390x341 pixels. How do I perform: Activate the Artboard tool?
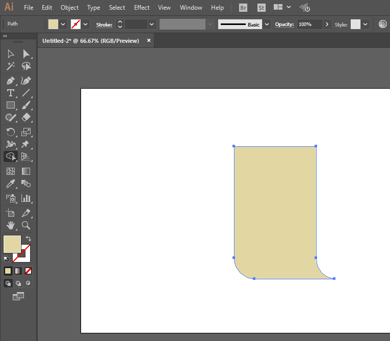(11, 213)
